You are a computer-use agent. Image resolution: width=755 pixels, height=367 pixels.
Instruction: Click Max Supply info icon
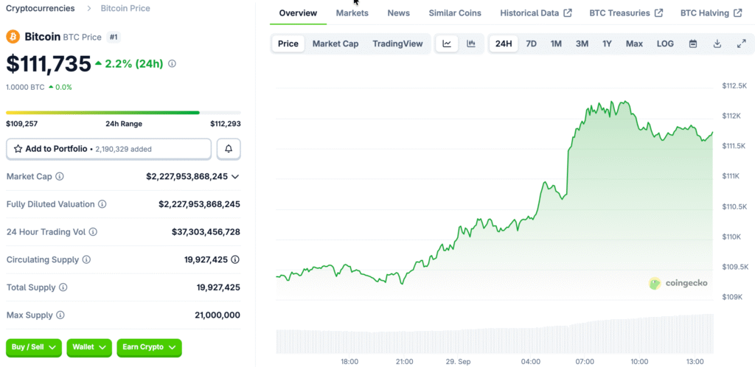point(60,315)
